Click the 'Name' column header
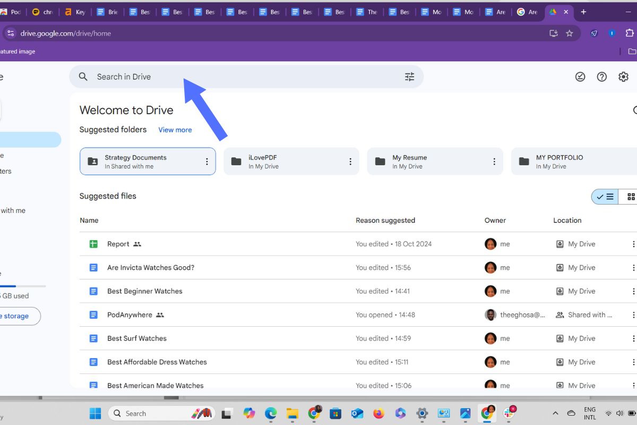Image resolution: width=637 pixels, height=425 pixels. coord(89,220)
